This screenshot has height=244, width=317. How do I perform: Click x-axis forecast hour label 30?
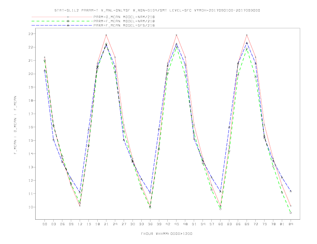132,224
